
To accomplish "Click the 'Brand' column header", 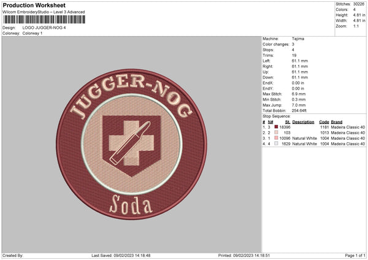I will coord(337,122).
